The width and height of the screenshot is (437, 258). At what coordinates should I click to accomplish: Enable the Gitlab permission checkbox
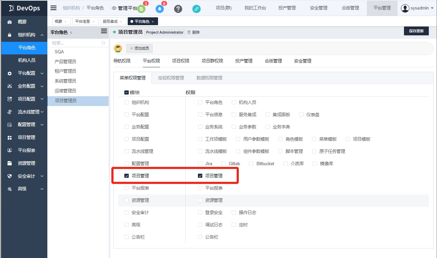(224, 164)
